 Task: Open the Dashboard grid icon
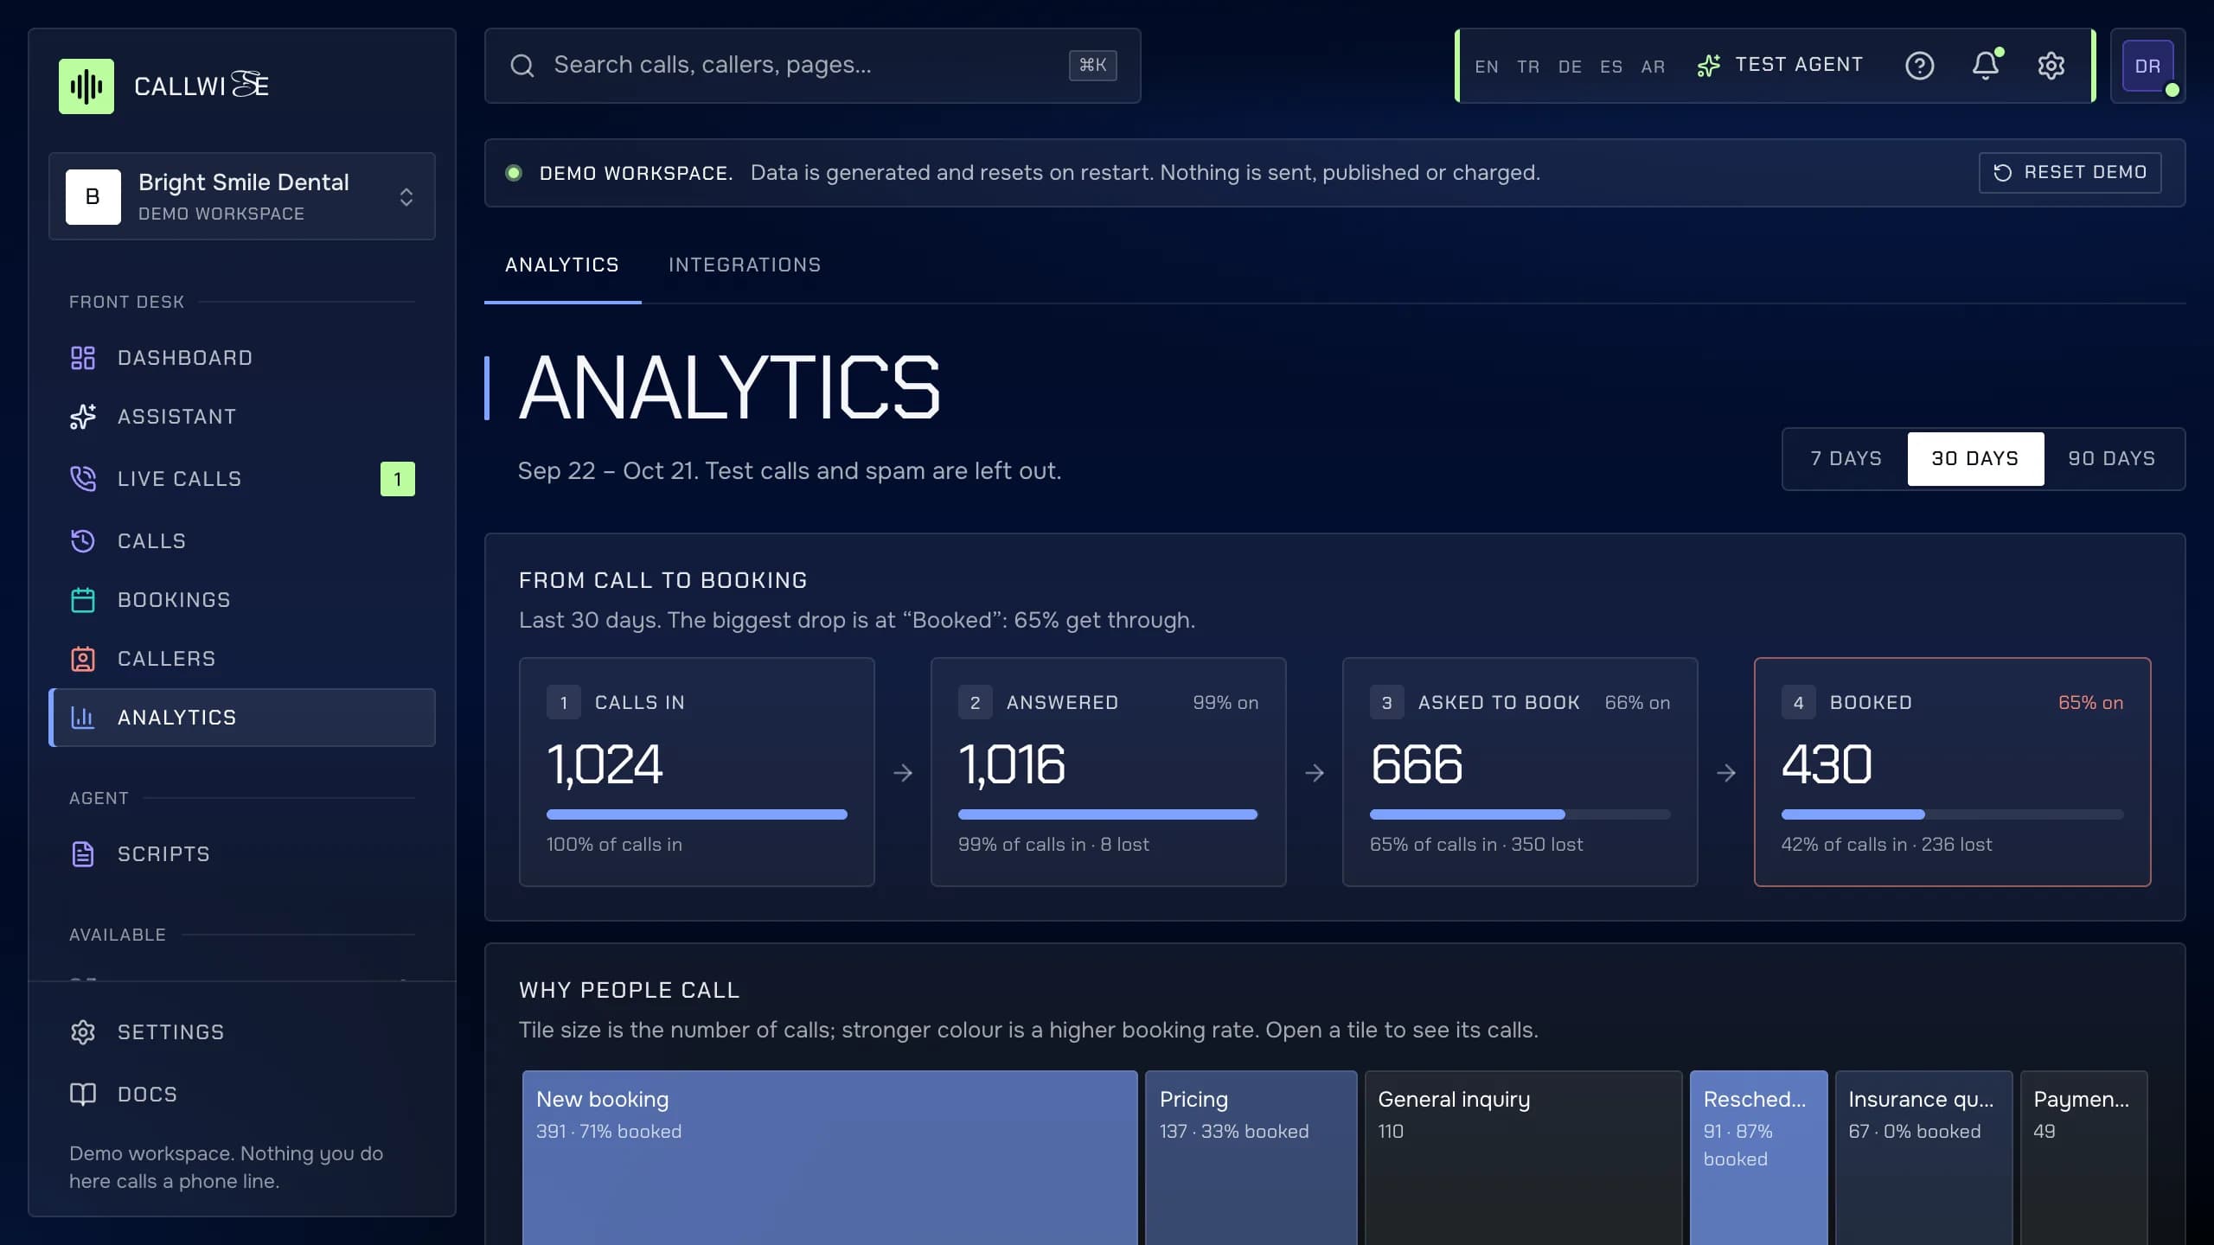[83, 358]
